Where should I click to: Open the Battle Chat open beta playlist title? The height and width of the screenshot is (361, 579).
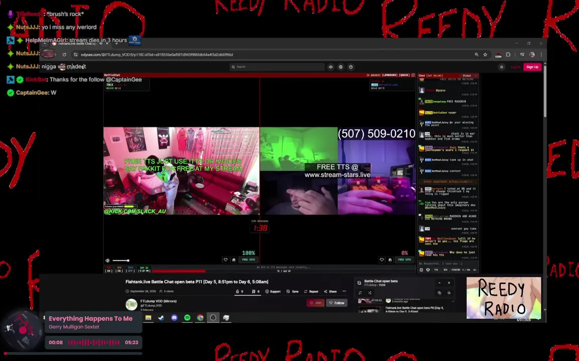click(381, 281)
